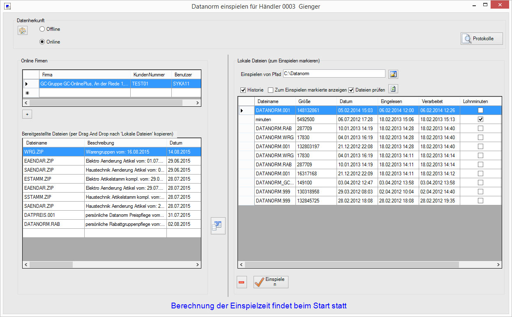Select the Offline radio button
The image size is (512, 317).
[42, 29]
